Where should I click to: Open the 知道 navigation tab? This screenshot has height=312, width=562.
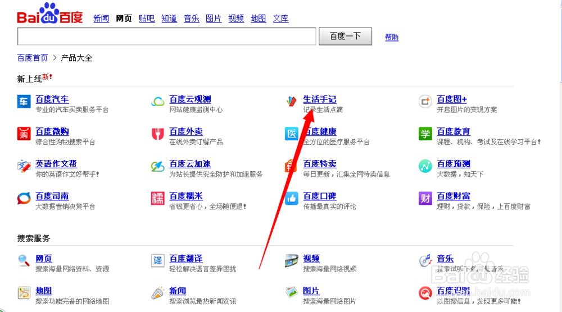[x=169, y=19]
